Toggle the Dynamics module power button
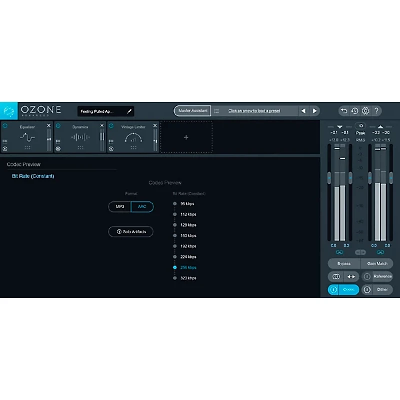Viewport: 400px width, 400px height. pos(58,125)
